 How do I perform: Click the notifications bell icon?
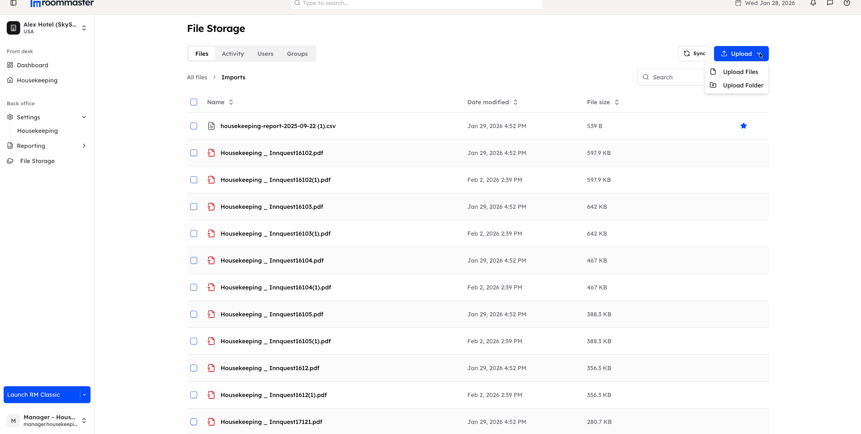pyautogui.click(x=813, y=3)
